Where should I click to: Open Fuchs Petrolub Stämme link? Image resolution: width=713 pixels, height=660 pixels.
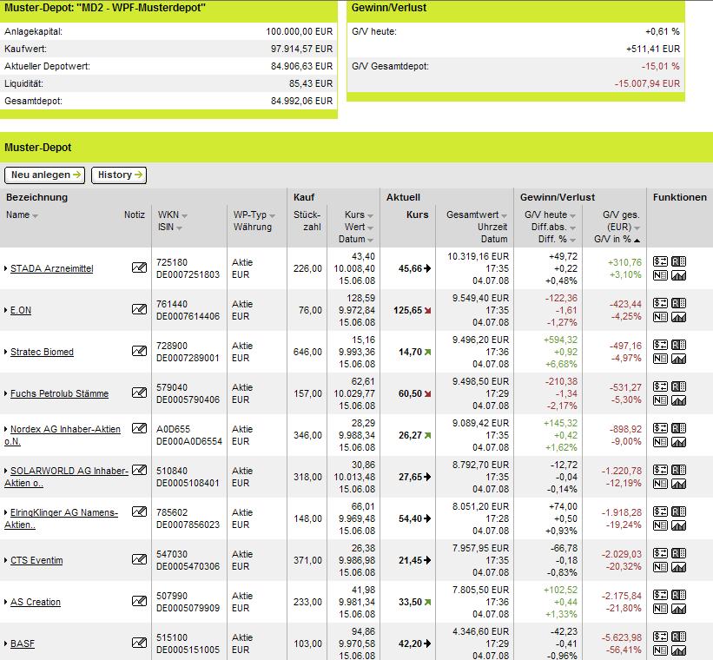(60, 393)
